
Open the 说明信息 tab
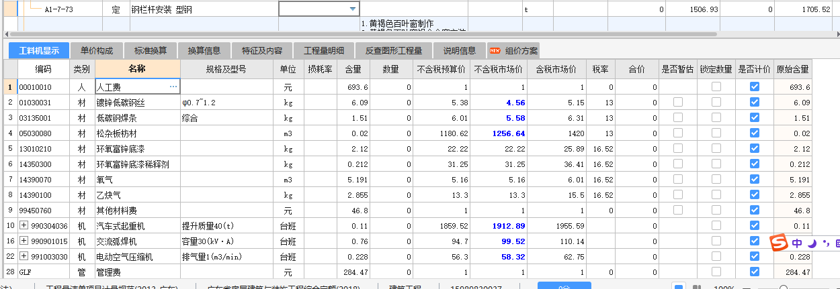point(460,51)
